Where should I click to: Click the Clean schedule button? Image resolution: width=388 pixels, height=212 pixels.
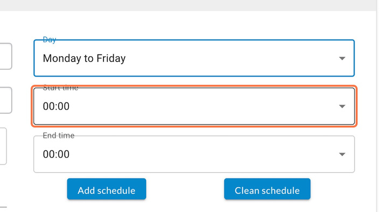267,189
